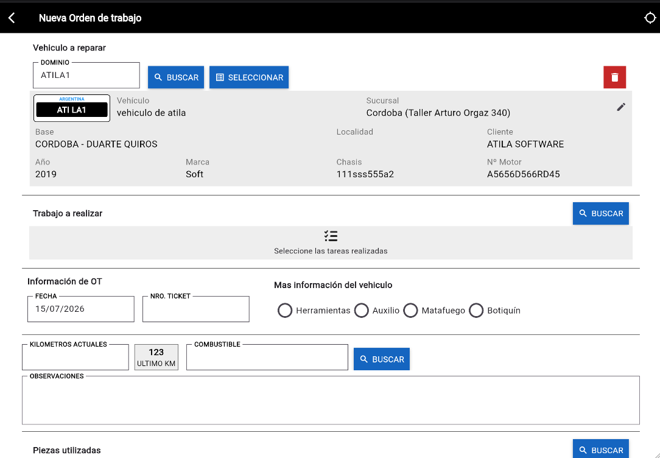Select the Botiquín option

tap(476, 310)
